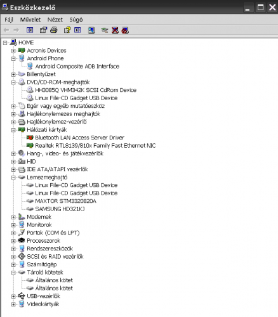Select MAXTOR STM3320820A disk
Image resolution: width=278 pixels, height=317 pixels.
(65, 201)
